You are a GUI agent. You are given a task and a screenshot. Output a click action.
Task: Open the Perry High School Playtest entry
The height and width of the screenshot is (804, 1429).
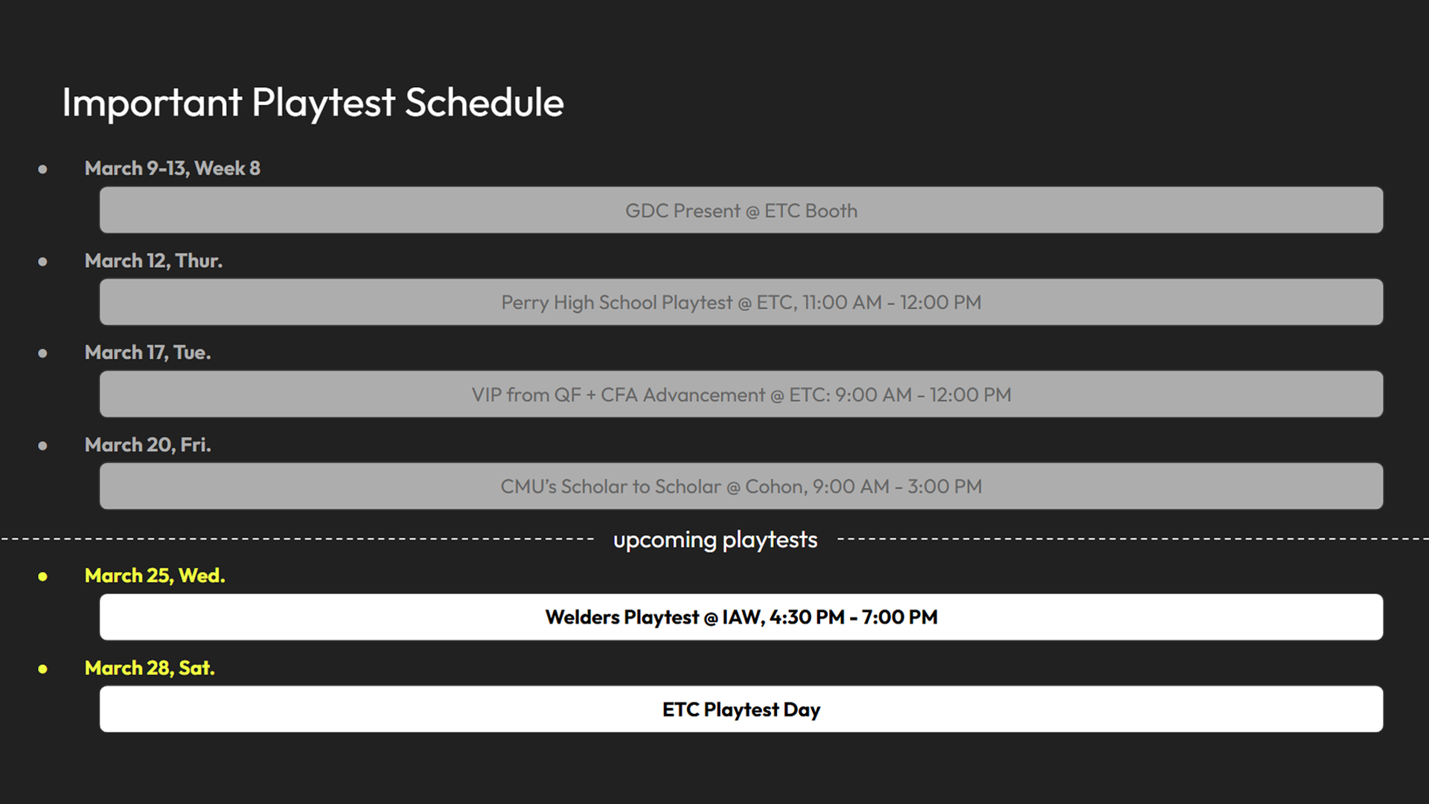coord(741,302)
